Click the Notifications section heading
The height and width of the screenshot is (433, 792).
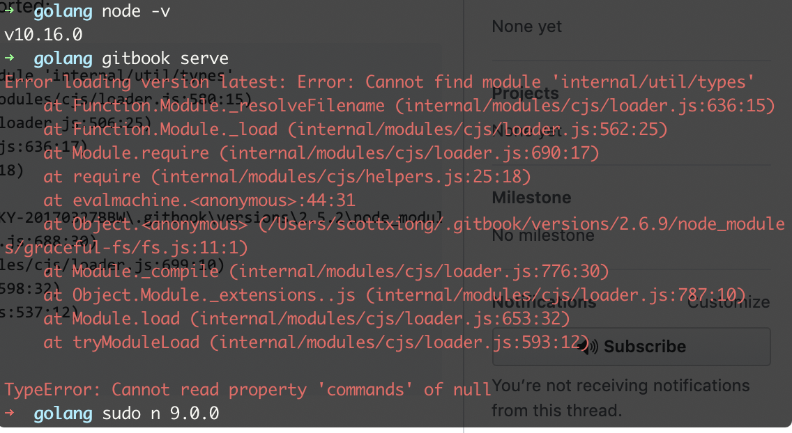click(x=544, y=302)
